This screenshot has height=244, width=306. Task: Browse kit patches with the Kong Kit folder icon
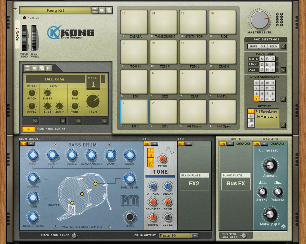coord(102,10)
